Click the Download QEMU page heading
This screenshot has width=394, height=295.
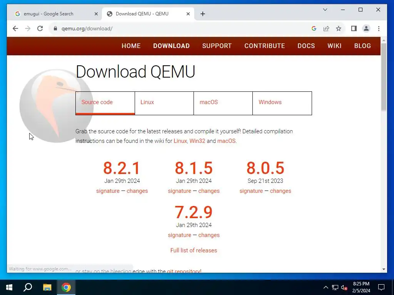pos(135,72)
